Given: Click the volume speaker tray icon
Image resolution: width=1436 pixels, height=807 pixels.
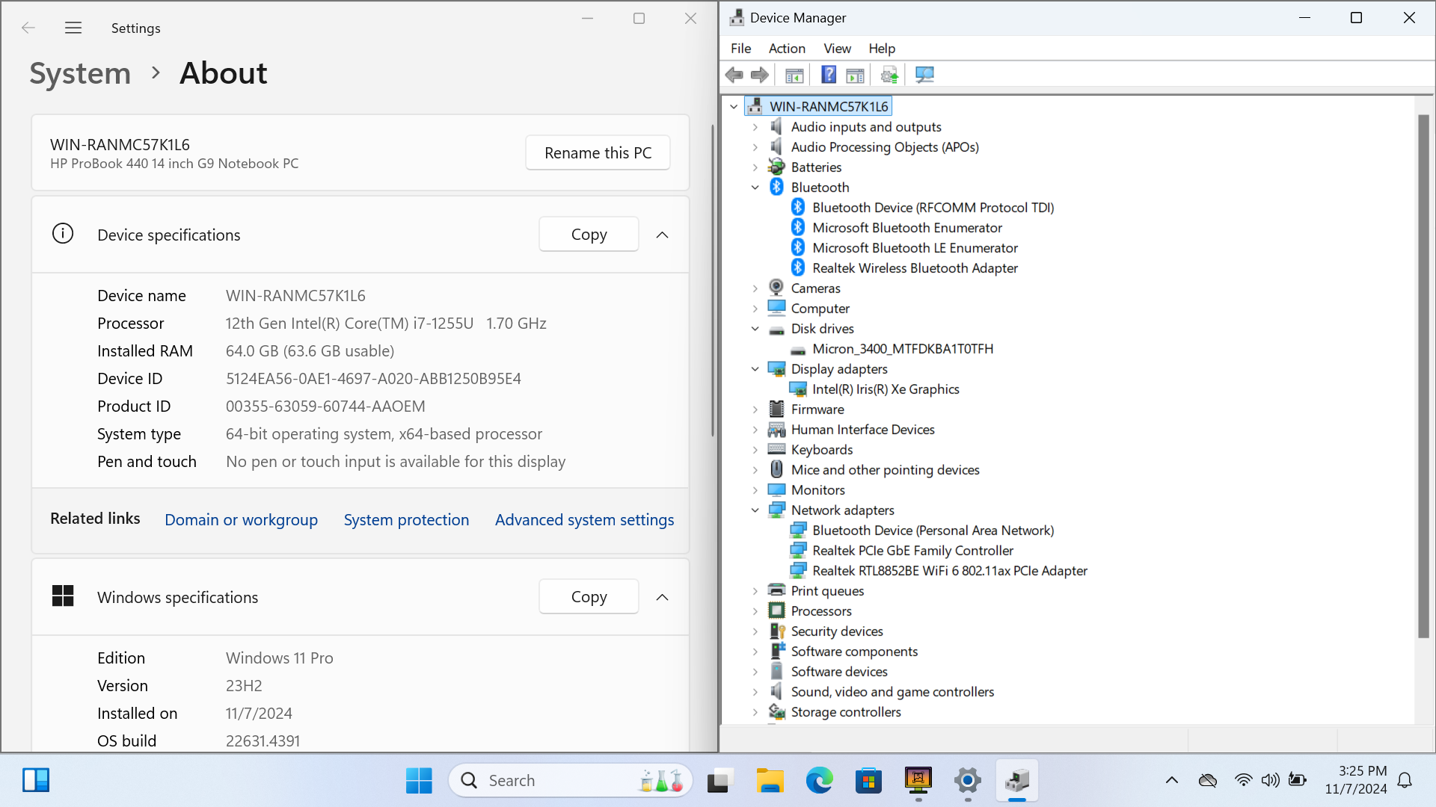Looking at the screenshot, I should coord(1270,780).
